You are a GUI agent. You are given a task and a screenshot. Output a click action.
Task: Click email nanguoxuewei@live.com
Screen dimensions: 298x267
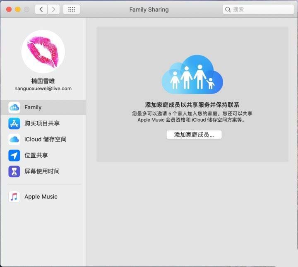tap(43, 89)
